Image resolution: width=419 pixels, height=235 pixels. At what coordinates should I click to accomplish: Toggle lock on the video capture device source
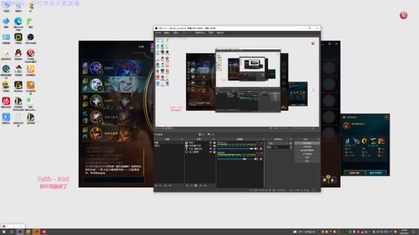[214, 146]
